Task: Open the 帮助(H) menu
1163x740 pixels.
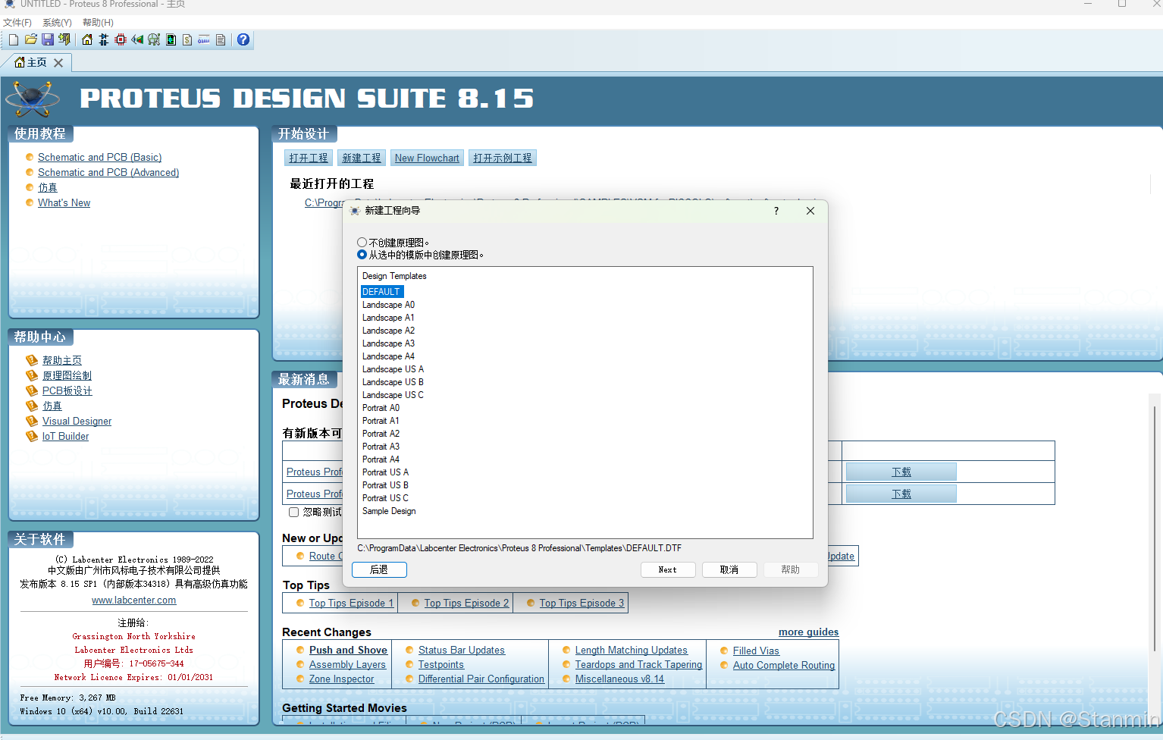Action: [x=98, y=23]
